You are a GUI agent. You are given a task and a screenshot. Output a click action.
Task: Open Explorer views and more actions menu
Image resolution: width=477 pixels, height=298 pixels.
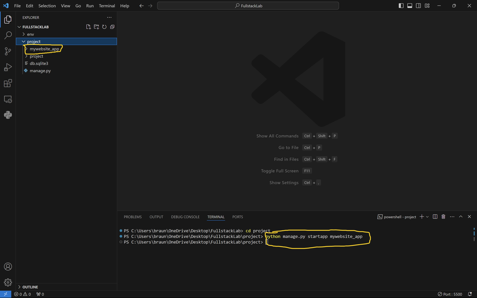pos(109,17)
